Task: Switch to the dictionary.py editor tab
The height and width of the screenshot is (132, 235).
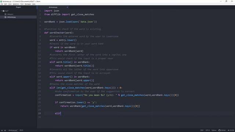Action: coord(53,7)
